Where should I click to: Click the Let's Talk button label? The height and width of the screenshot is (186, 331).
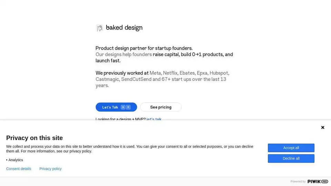pyautogui.click(x=110, y=107)
